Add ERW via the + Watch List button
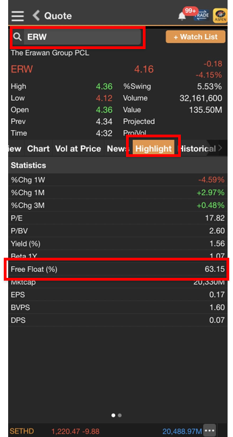 pos(196,37)
